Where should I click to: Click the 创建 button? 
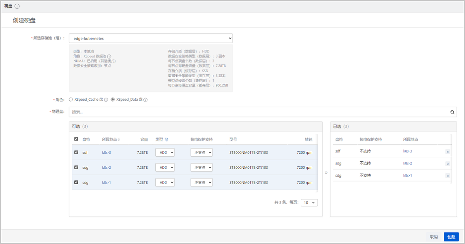(x=451, y=237)
